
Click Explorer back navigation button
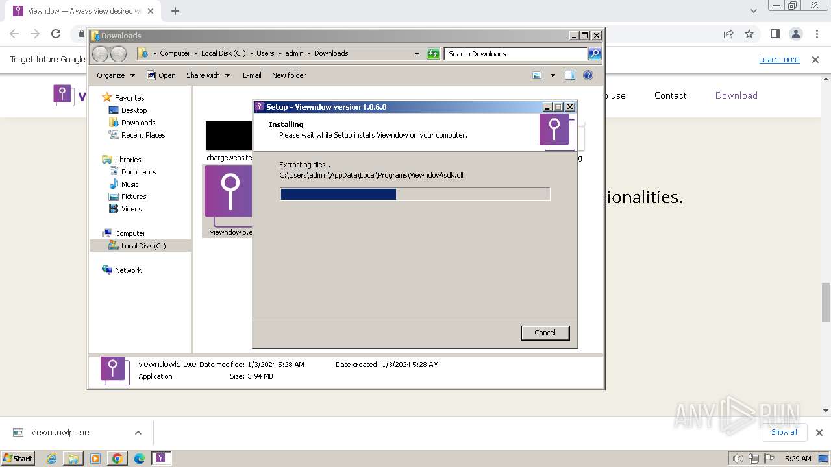point(101,54)
